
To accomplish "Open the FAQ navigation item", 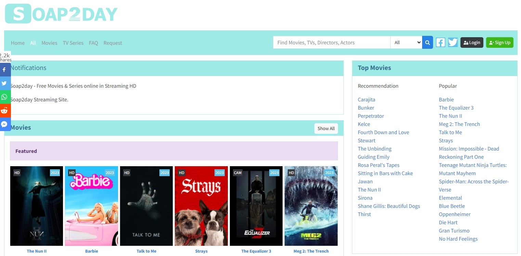I will tap(93, 43).
